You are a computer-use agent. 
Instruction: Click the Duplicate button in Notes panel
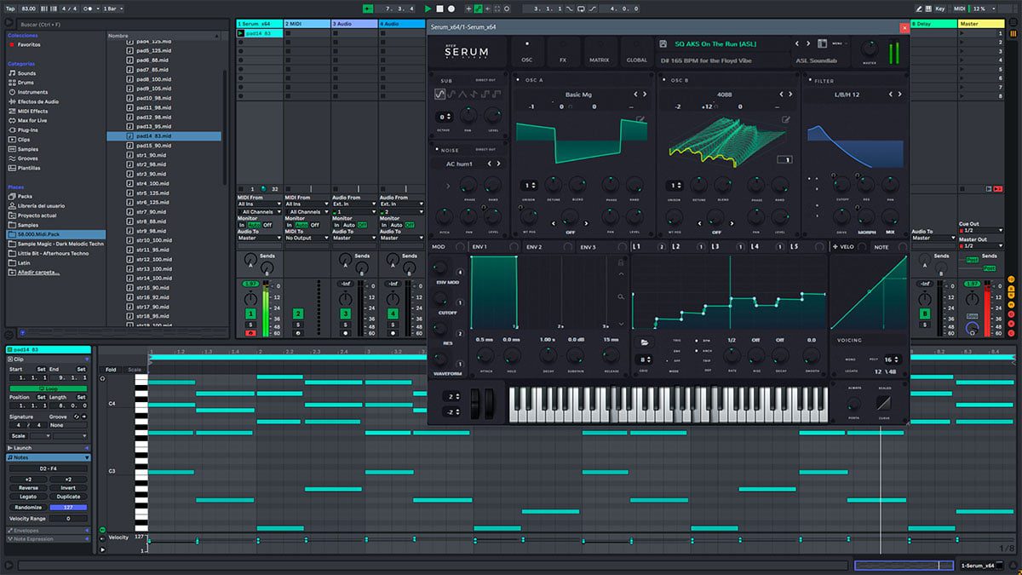[68, 497]
